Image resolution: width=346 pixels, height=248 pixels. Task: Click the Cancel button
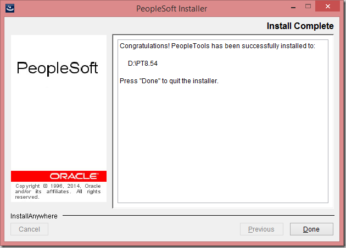point(29,229)
